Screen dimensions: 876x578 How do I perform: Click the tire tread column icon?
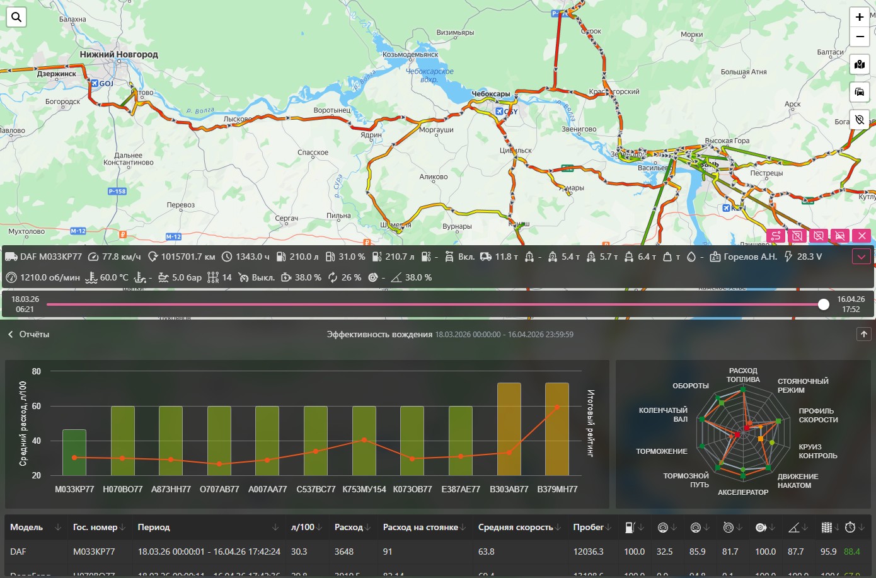click(x=826, y=528)
